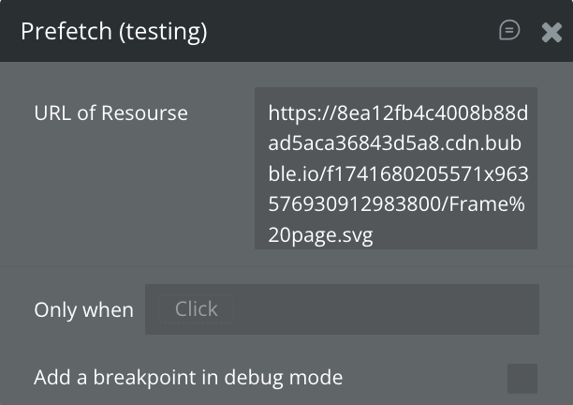The height and width of the screenshot is (405, 573).
Task: Click 'Add a breakpoint in debug mode' label
Action: [x=188, y=378]
